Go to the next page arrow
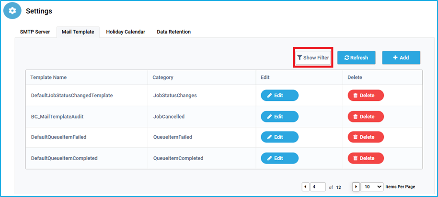 tap(356, 186)
